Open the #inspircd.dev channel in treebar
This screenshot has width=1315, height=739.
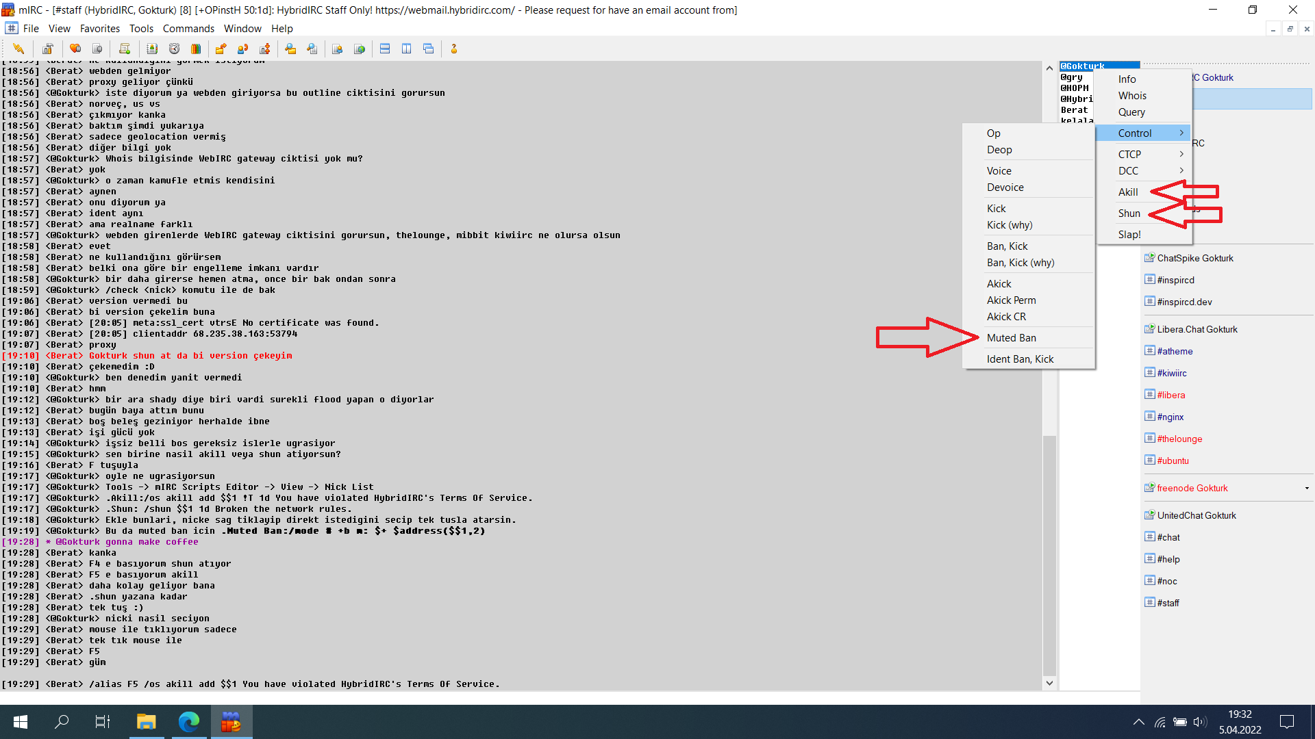pyautogui.click(x=1184, y=302)
